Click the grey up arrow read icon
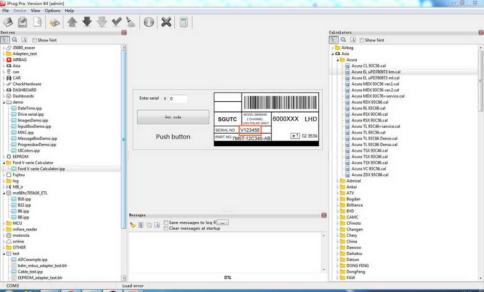This screenshot has width=484, height=292. [72, 22]
